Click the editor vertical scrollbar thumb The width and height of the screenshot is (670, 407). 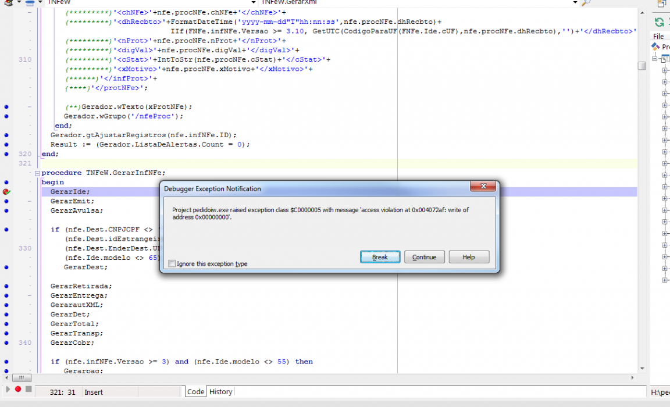click(642, 65)
